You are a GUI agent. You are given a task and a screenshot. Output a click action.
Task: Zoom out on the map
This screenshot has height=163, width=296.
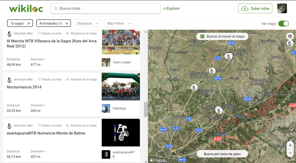click(x=290, y=153)
